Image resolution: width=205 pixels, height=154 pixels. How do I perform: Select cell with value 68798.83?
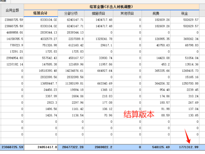click(x=185, y=45)
